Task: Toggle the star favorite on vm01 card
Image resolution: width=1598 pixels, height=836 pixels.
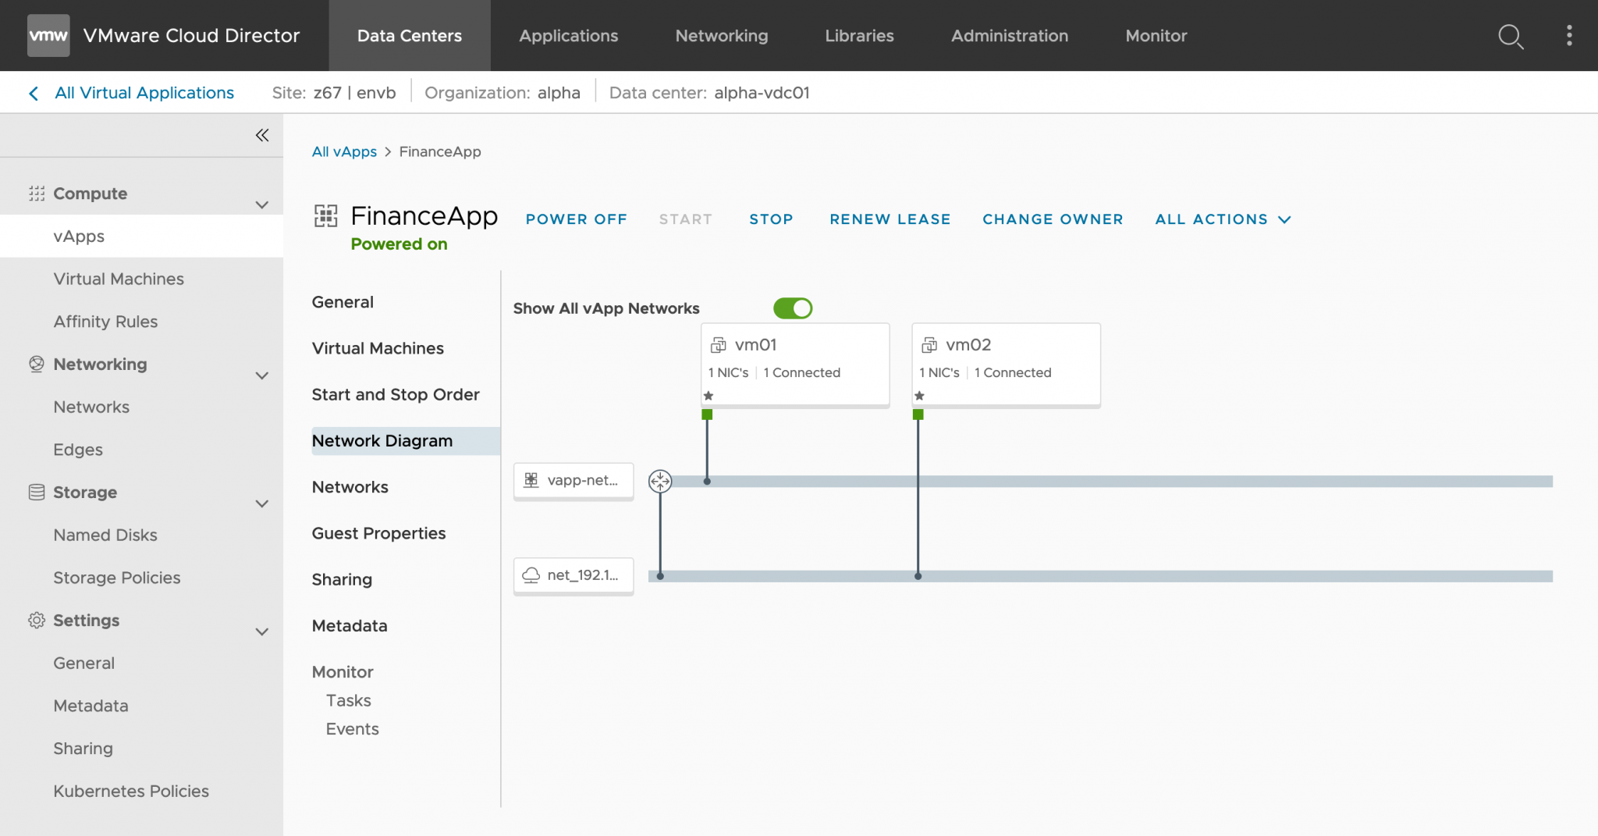Action: [x=708, y=396]
